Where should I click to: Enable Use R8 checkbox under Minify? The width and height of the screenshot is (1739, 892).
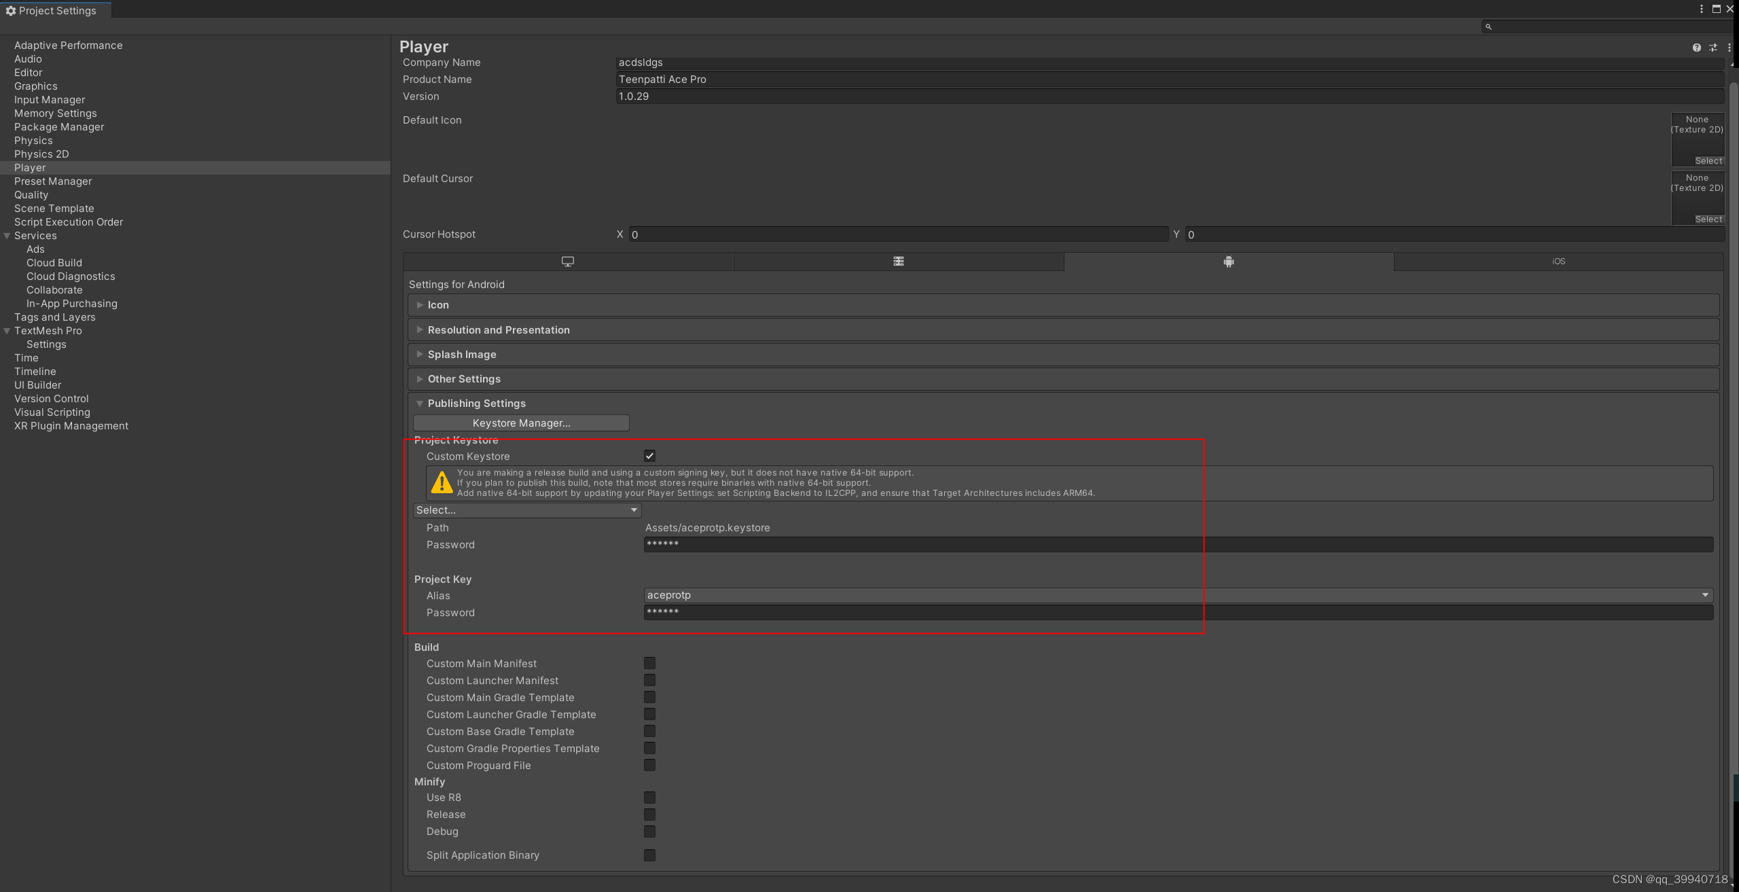point(649,798)
